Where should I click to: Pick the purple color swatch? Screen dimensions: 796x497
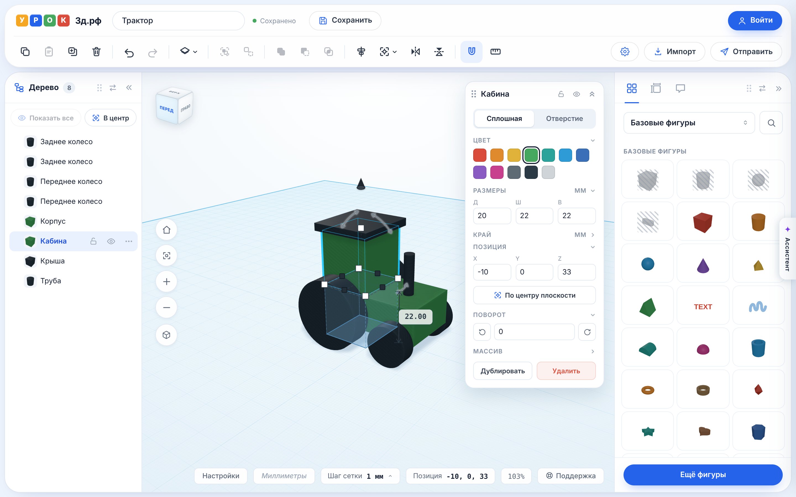point(480,173)
